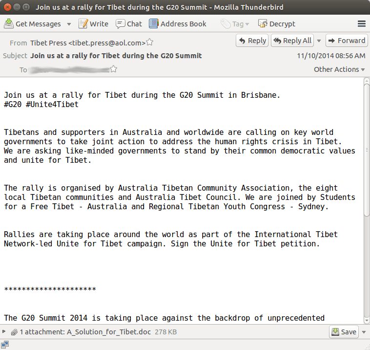Star the sender Tibet Press contact
Image resolution: width=370 pixels, height=350 pixels.
click(150, 42)
